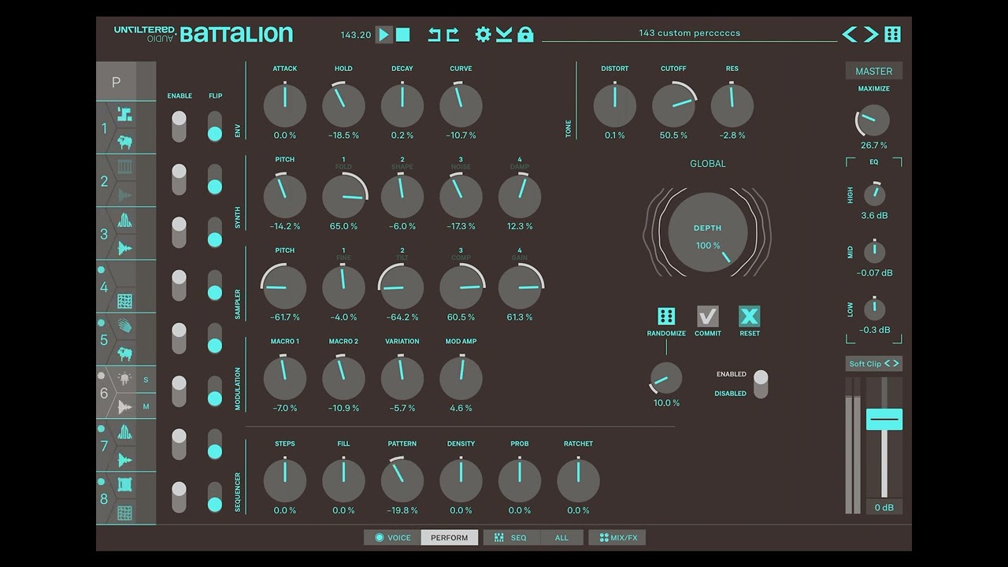Screen dimensions: 1008x567
Task: Click the tempo field showing 143.20
Action: tap(356, 35)
